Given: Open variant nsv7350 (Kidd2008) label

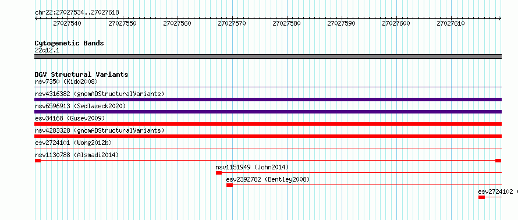Looking at the screenshot, I should tap(66, 81).
